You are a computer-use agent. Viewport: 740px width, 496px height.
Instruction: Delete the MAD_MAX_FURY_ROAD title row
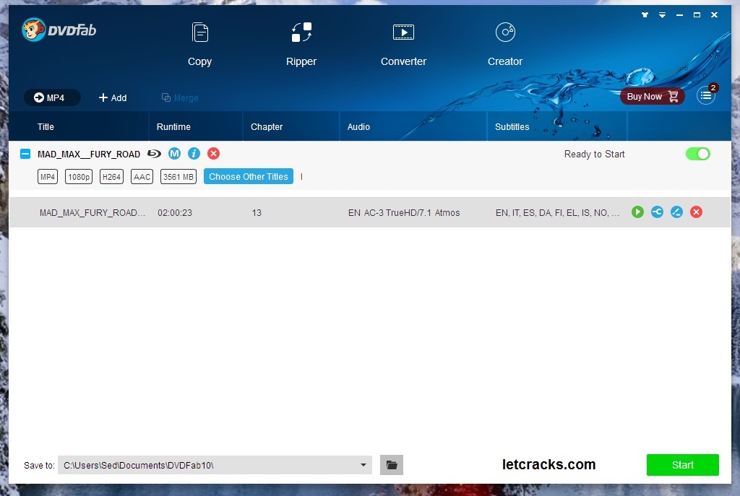[x=696, y=212]
